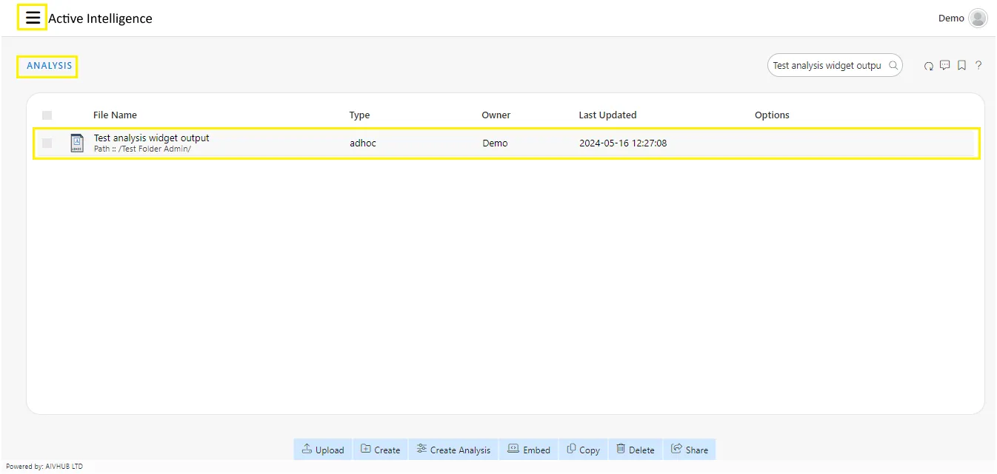Sort by Last Updated column header
Image resolution: width=997 pixels, height=474 pixels.
coord(607,115)
